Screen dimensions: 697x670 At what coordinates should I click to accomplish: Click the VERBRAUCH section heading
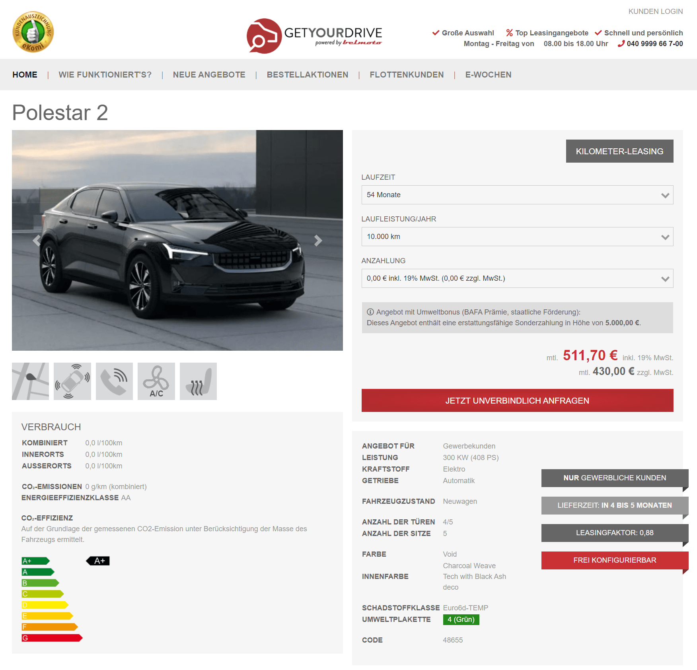51,427
